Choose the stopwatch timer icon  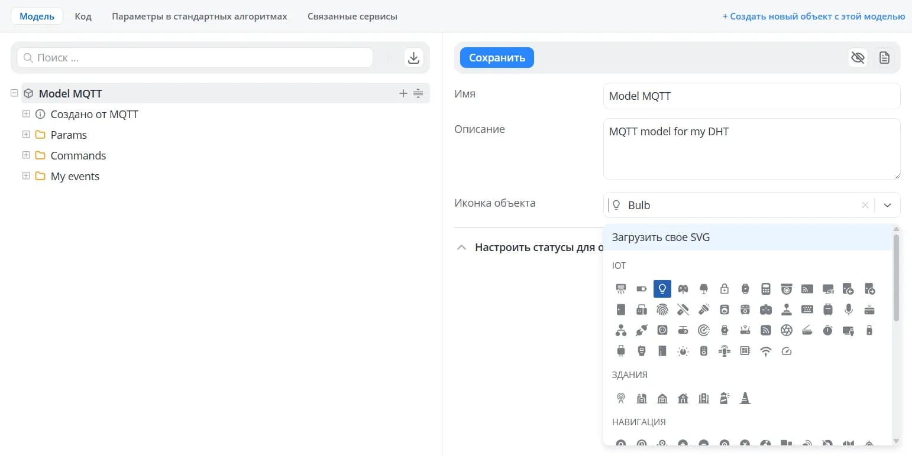pyautogui.click(x=828, y=330)
